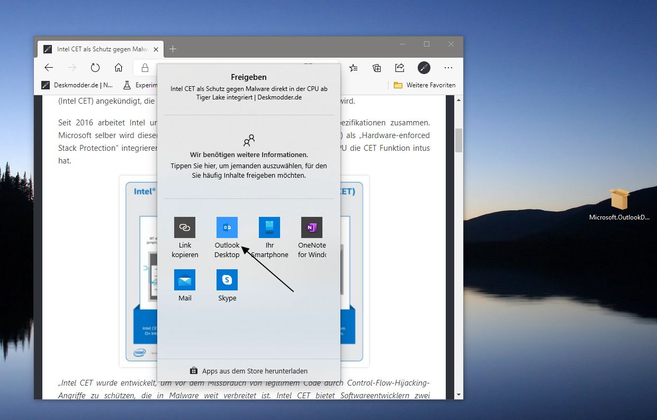Share via Outlook Desktop
This screenshot has height=420, width=657.
[227, 238]
